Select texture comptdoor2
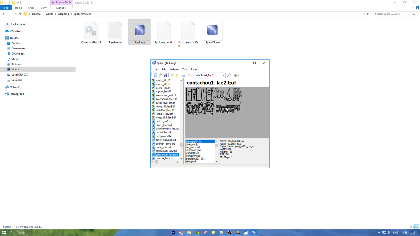Screen dimensions: 420x236 (192, 153)
